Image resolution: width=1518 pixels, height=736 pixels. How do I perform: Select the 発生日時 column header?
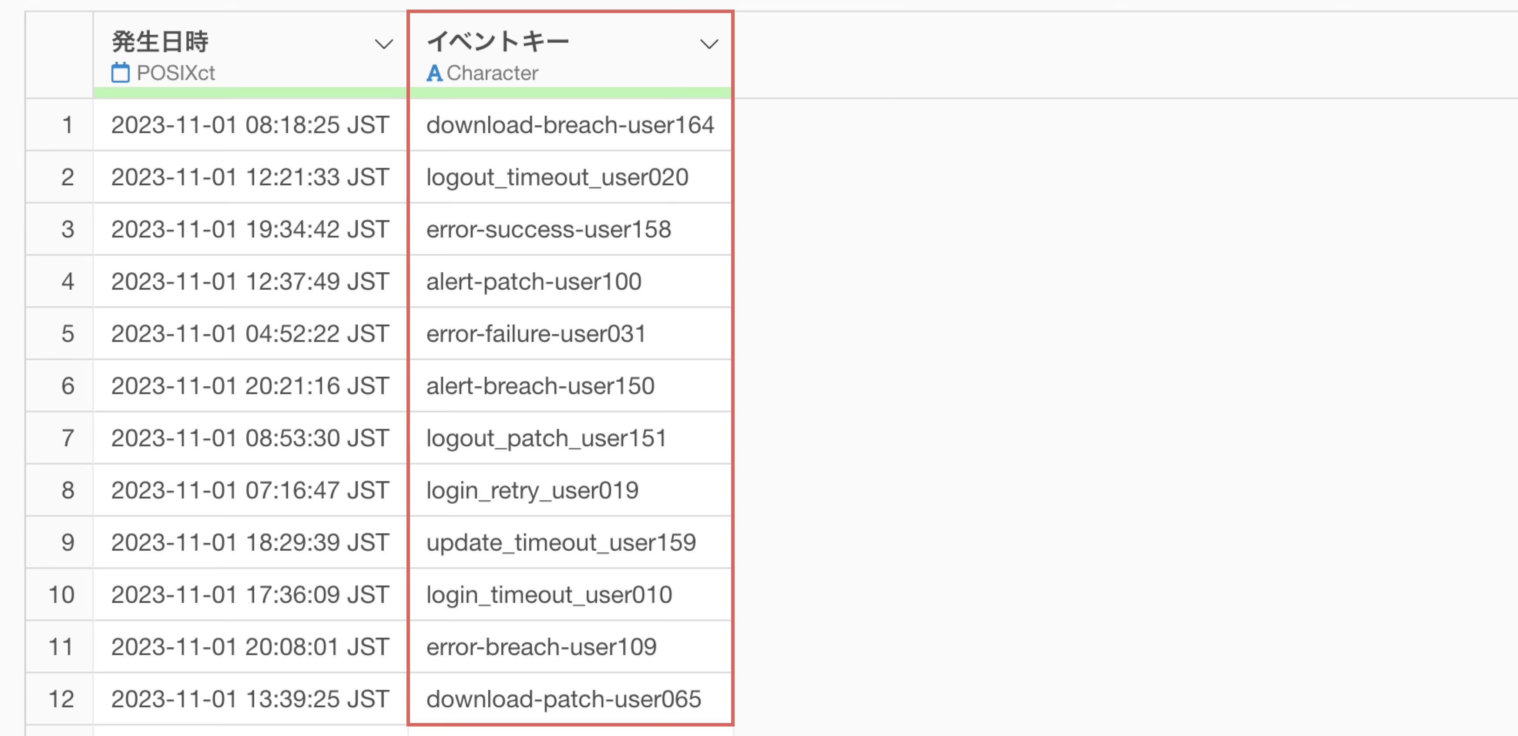[160, 42]
